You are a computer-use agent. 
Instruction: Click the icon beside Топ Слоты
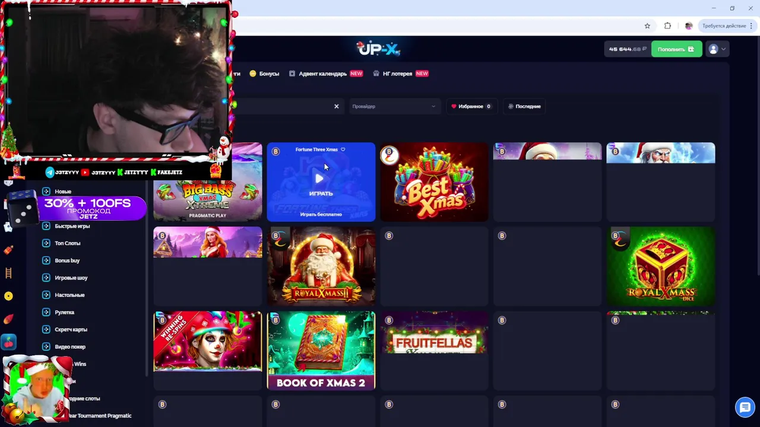[46, 243]
